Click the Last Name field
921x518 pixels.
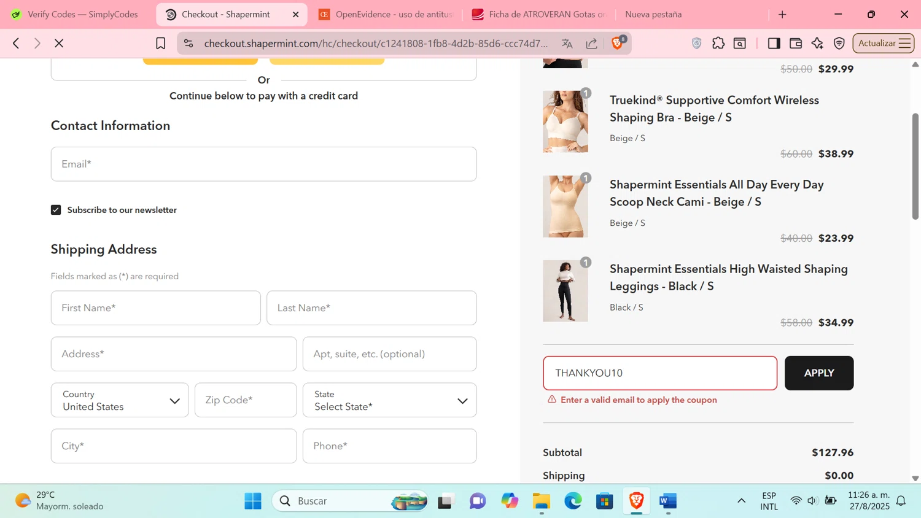coord(371,308)
